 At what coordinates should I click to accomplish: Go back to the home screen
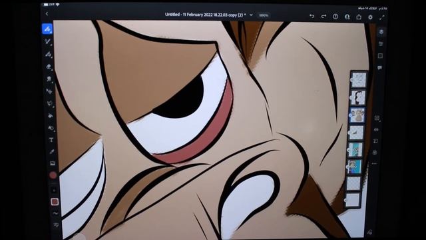pyautogui.click(x=47, y=14)
